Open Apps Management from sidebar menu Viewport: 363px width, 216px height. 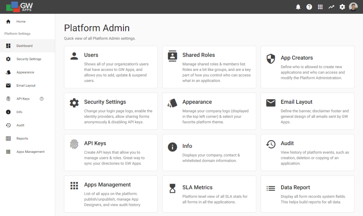tap(30, 152)
